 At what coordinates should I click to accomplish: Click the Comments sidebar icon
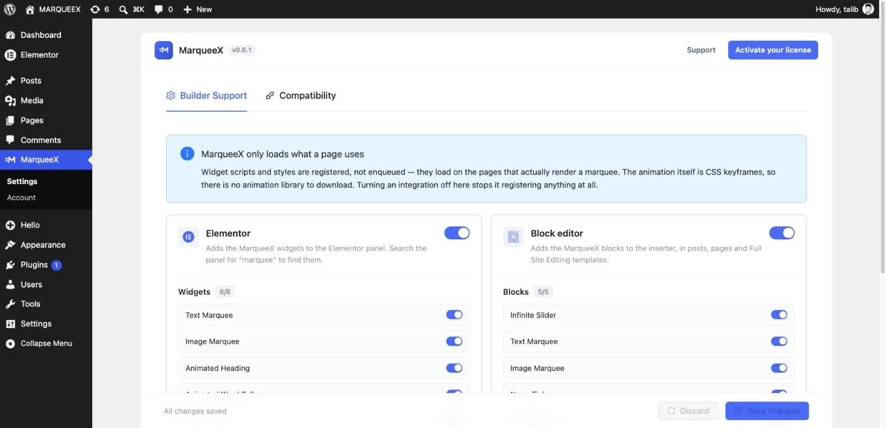click(10, 140)
